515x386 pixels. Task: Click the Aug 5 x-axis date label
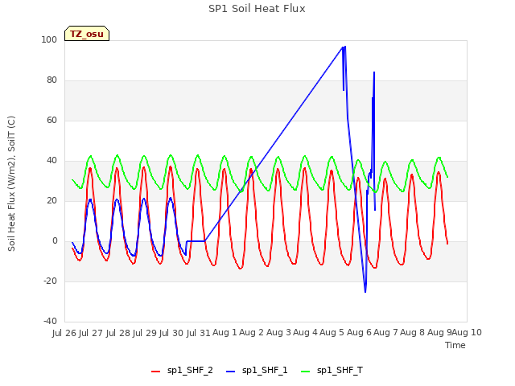pos(332,333)
